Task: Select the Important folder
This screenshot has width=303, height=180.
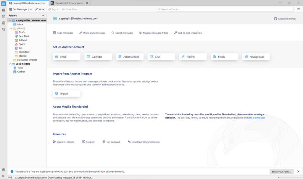Action: coord(24,52)
